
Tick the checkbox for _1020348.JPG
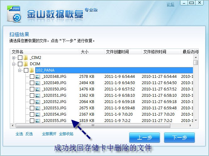[32, 77]
